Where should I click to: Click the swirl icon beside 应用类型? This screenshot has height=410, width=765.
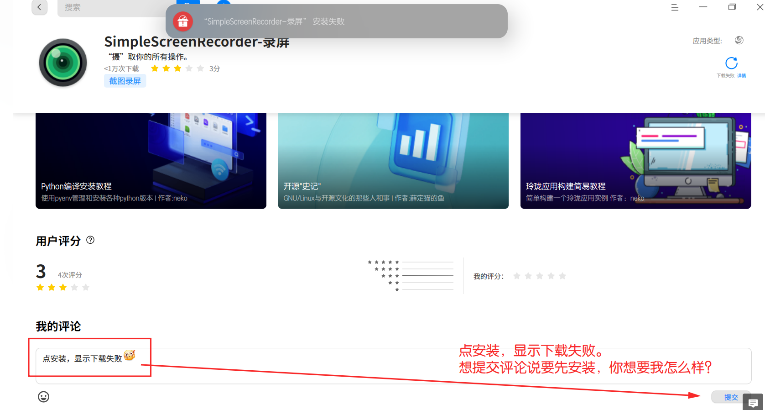pyautogui.click(x=739, y=40)
